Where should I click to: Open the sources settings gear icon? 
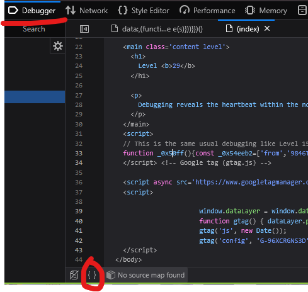(x=57, y=46)
